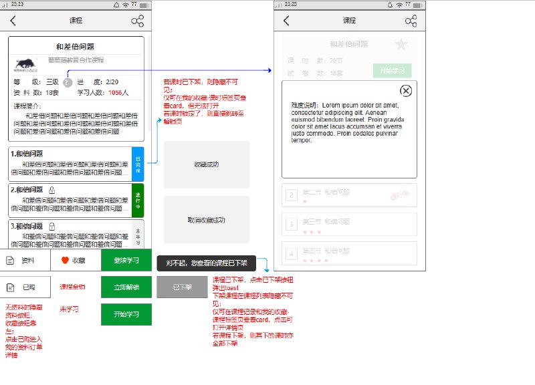Click the bull logo thumbnail

(x=25, y=65)
